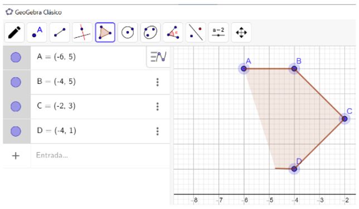Select the Reflect about Line tool
The image size is (359, 209).
click(x=196, y=32)
